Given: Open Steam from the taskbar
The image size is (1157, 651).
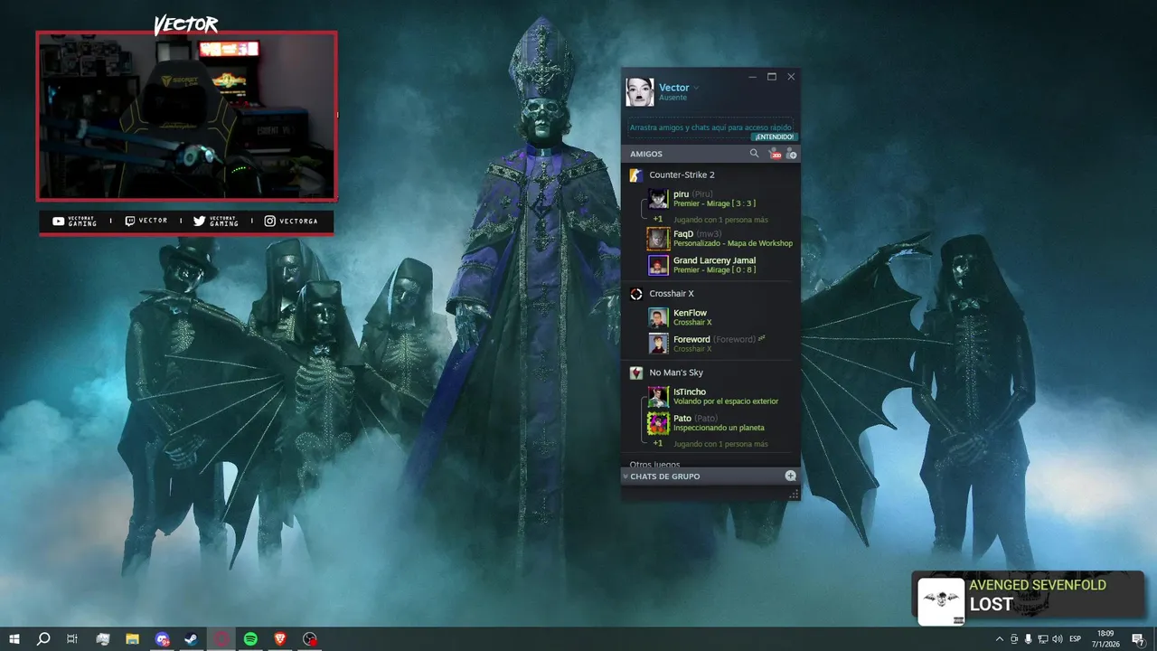Looking at the screenshot, I should 192,639.
